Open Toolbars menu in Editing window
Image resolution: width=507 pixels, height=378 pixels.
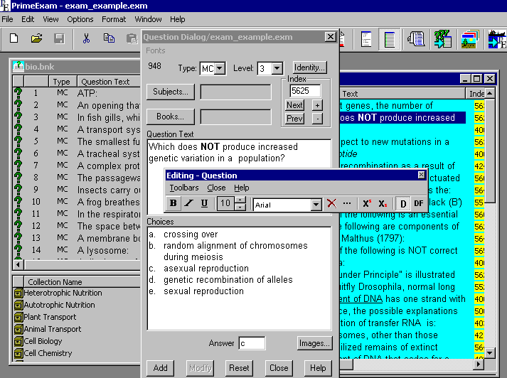pos(183,188)
